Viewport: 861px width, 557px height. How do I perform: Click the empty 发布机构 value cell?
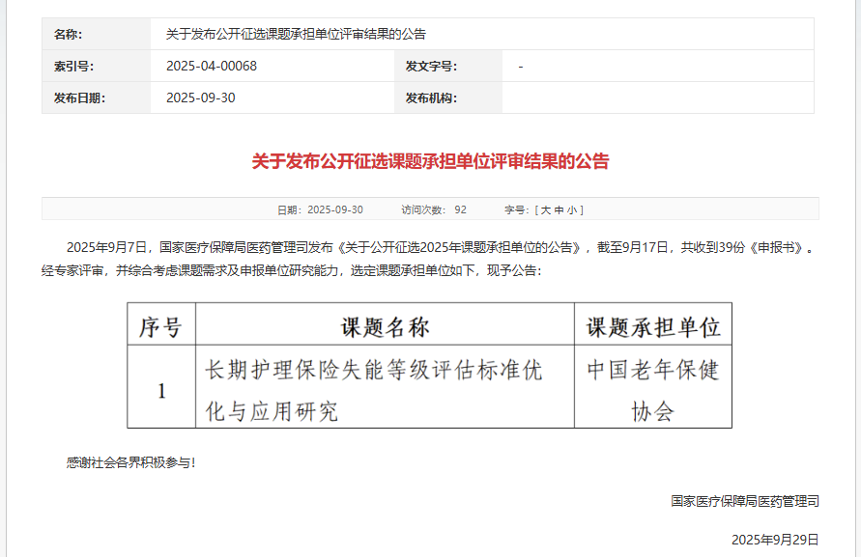[x=657, y=97]
